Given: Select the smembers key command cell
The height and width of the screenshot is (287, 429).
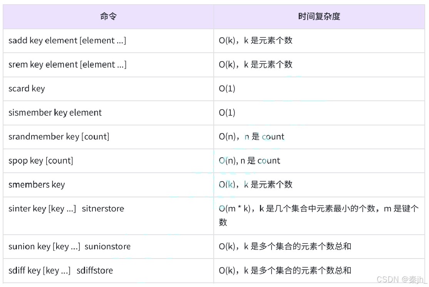Looking at the screenshot, I should tap(37, 185).
